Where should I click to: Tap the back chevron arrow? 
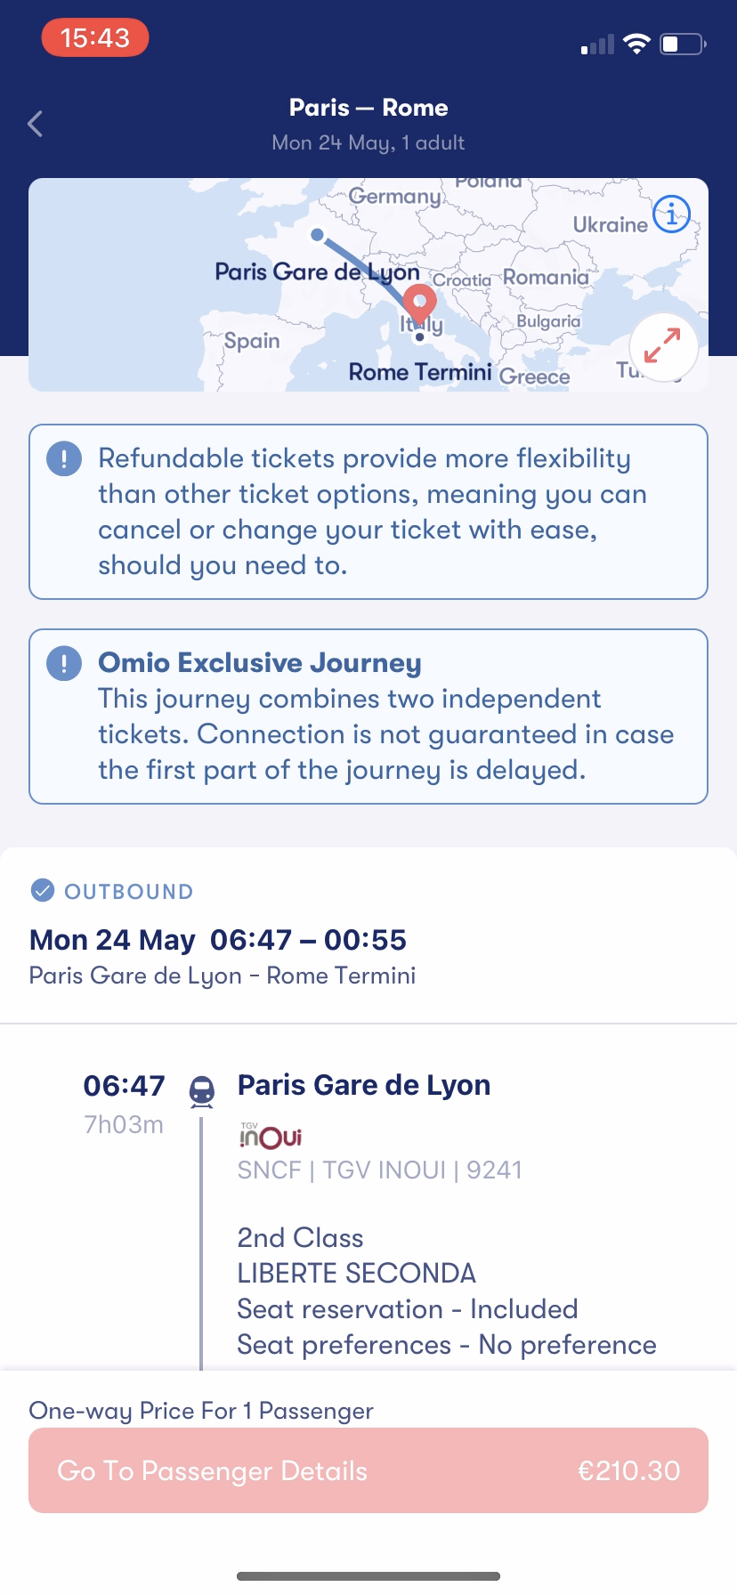pyautogui.click(x=36, y=124)
